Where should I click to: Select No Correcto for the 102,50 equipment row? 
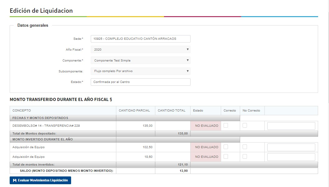pos(245,147)
